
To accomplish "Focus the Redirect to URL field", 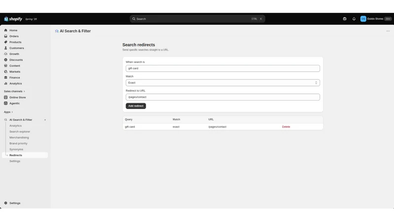I will [223, 97].
